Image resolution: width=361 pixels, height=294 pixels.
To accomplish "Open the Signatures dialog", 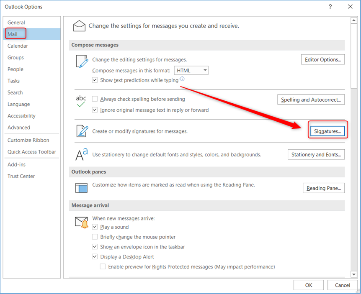I will point(327,131).
